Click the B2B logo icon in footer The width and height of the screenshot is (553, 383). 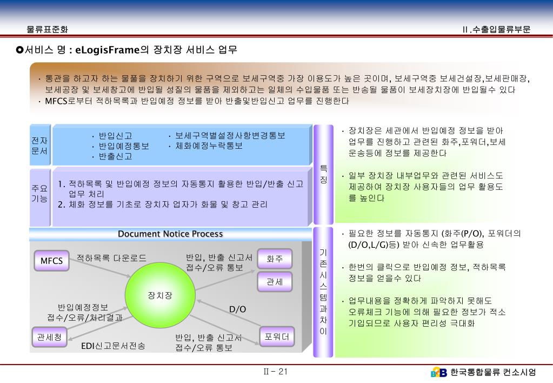pos(439,372)
